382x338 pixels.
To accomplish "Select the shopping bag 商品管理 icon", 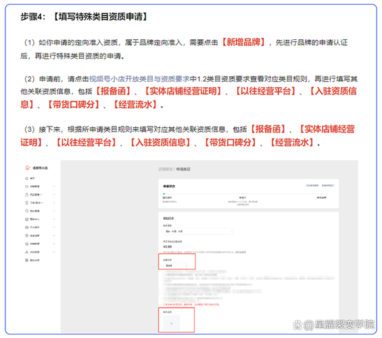I will [26, 195].
